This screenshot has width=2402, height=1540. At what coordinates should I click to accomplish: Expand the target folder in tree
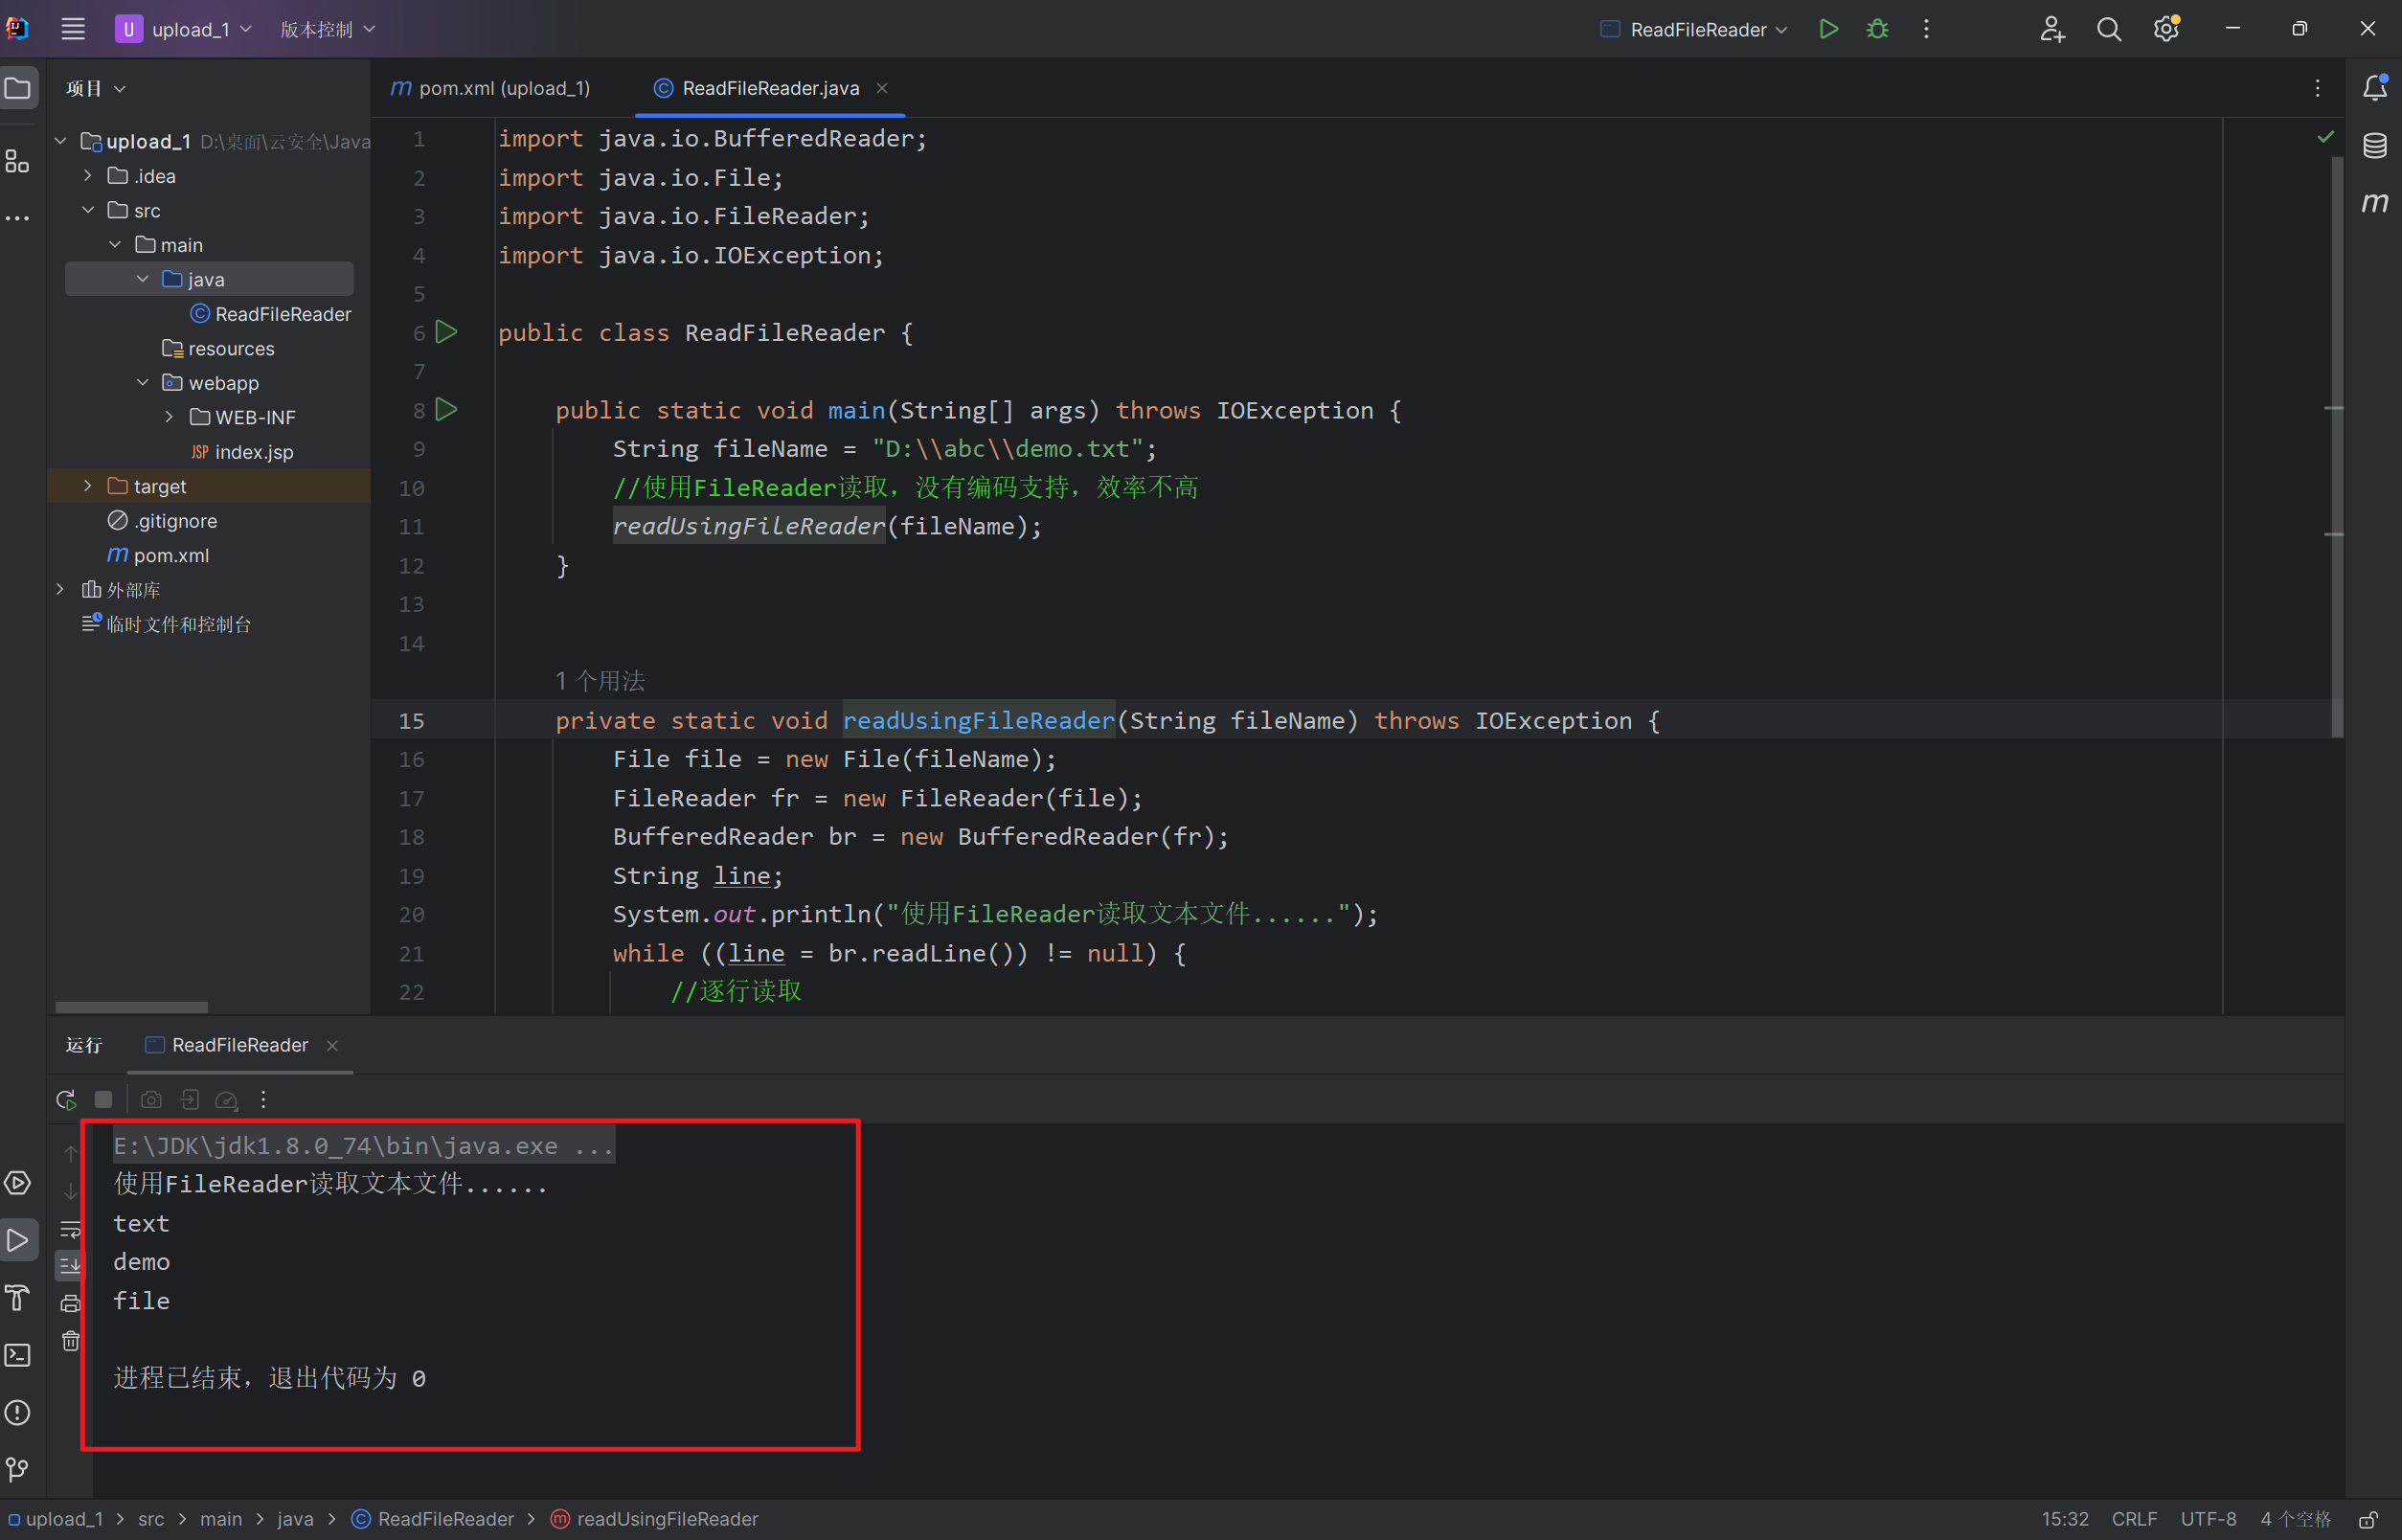click(x=88, y=486)
